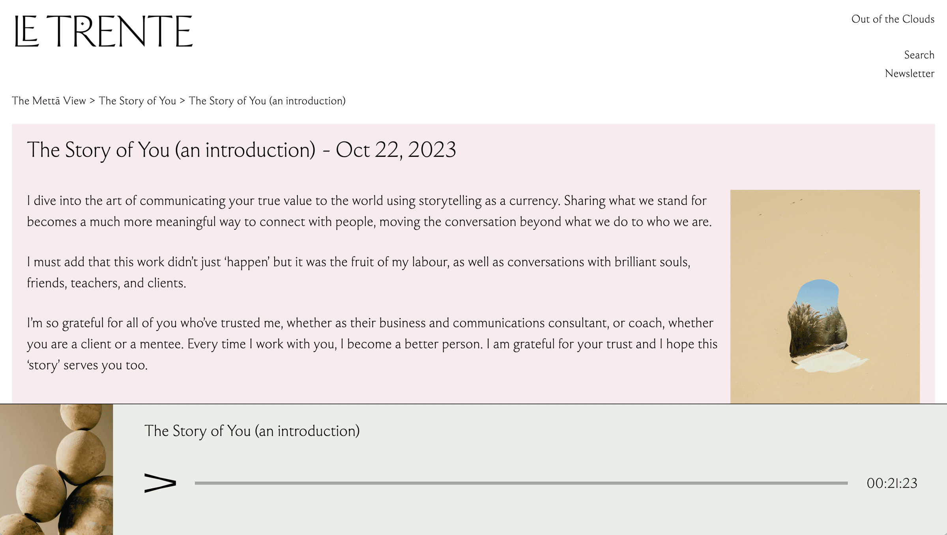Open Search from the top navigation
Image resolution: width=947 pixels, height=535 pixels.
pyautogui.click(x=919, y=55)
